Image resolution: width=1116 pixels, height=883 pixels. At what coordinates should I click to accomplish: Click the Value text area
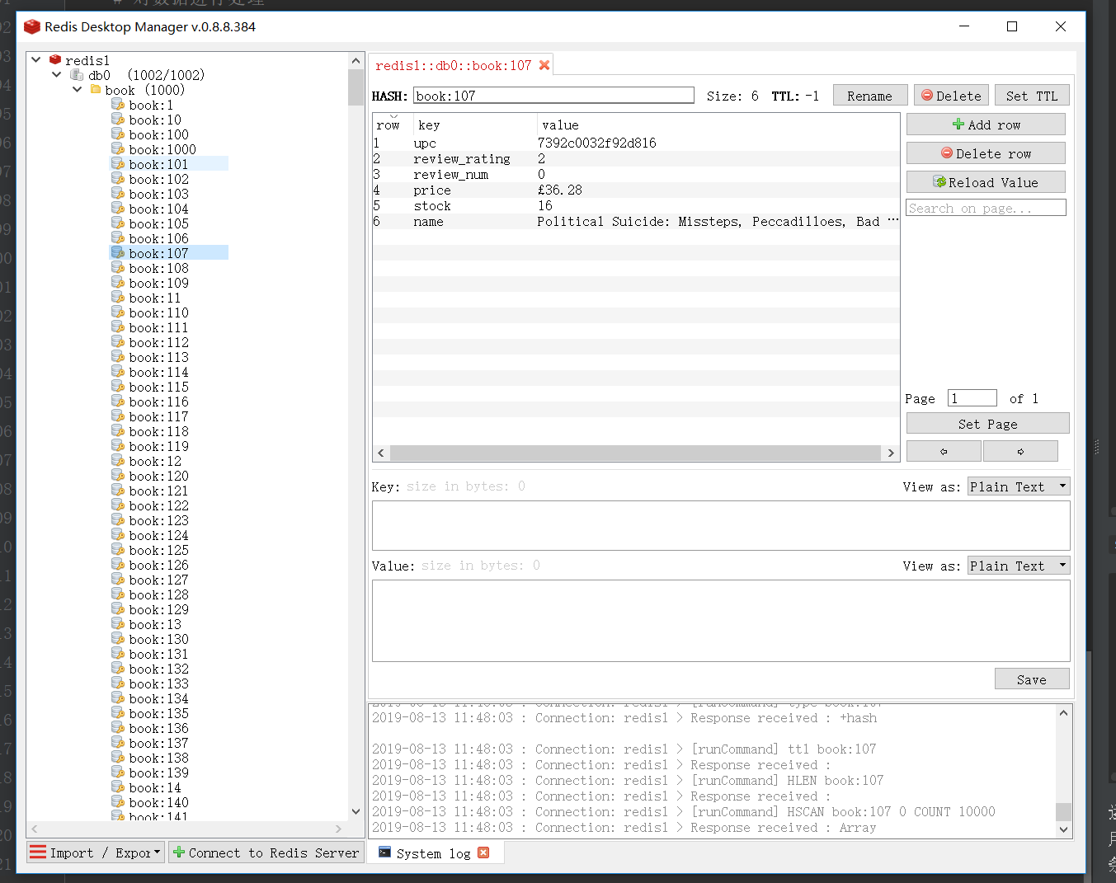pos(721,621)
